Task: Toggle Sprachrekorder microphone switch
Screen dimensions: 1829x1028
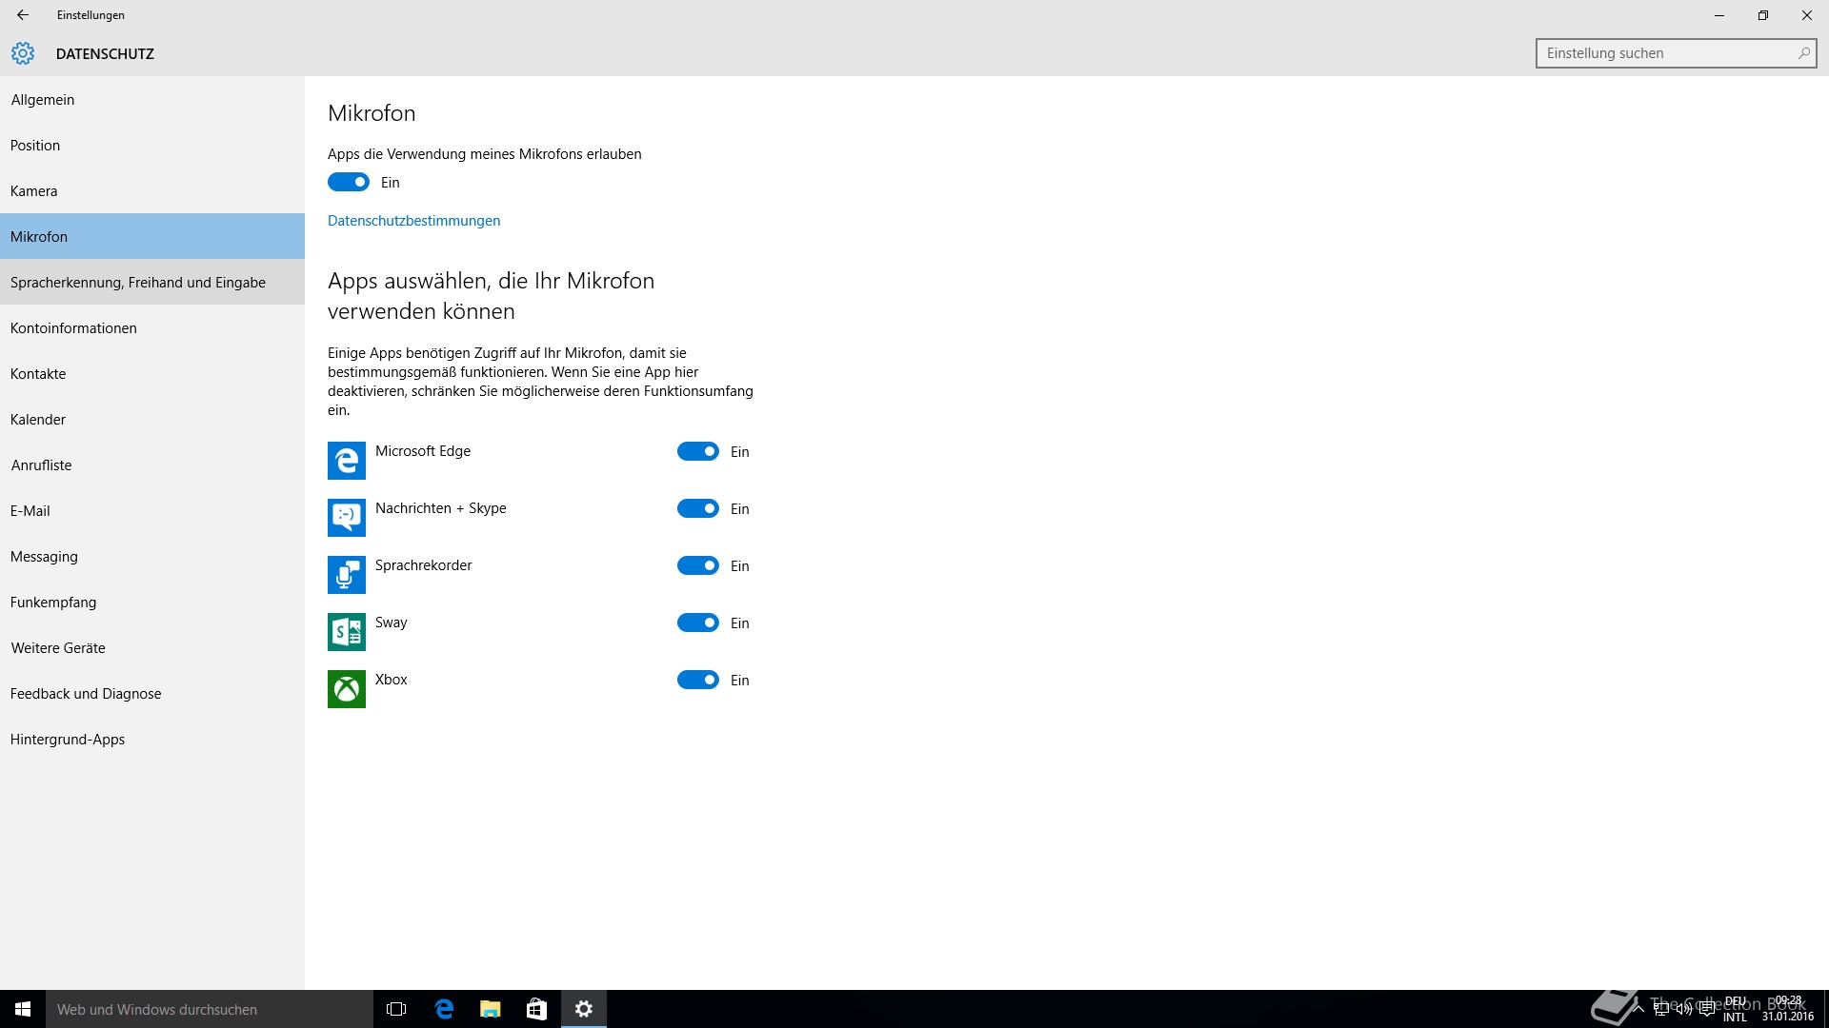Action: click(x=698, y=565)
